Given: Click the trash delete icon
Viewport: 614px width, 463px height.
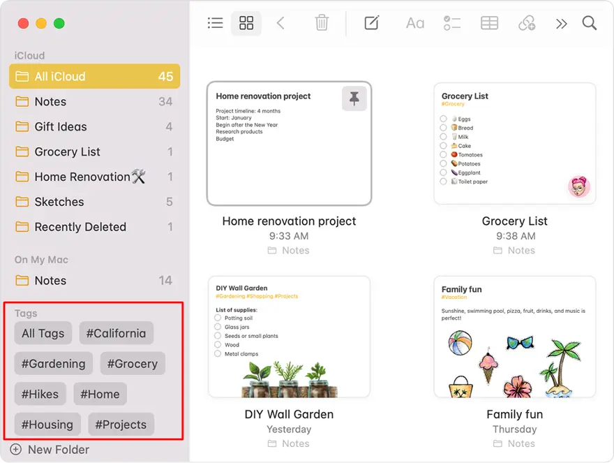Looking at the screenshot, I should click(322, 23).
